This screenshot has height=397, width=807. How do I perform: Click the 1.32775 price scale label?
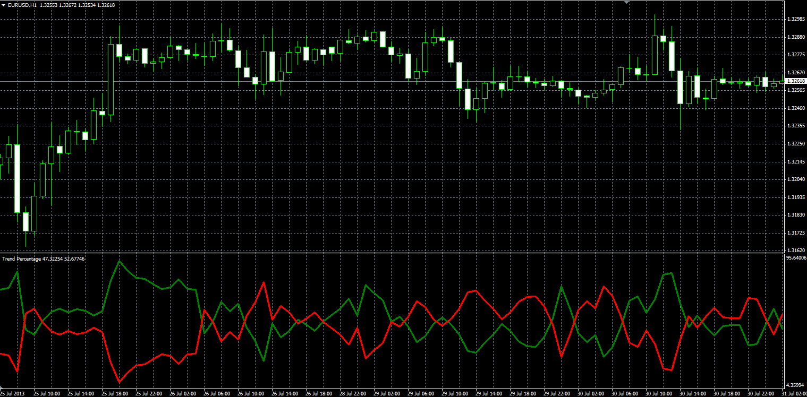[x=795, y=54]
